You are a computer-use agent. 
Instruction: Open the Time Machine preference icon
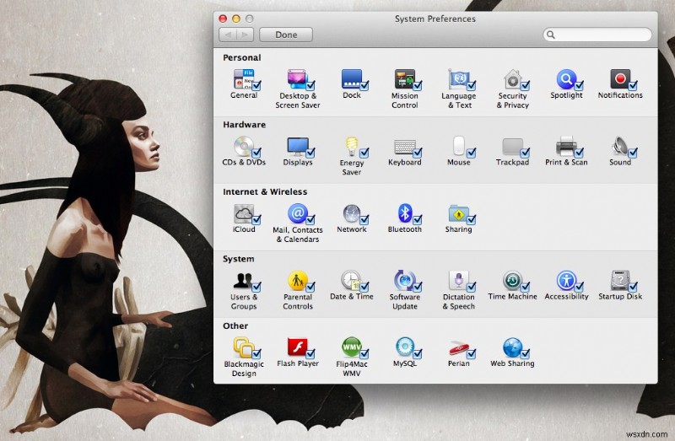512,281
